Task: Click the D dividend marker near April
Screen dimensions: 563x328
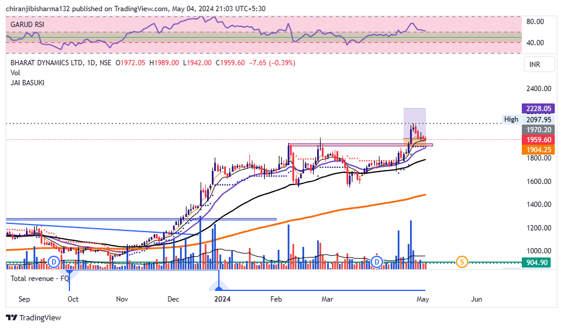Action: point(377,262)
